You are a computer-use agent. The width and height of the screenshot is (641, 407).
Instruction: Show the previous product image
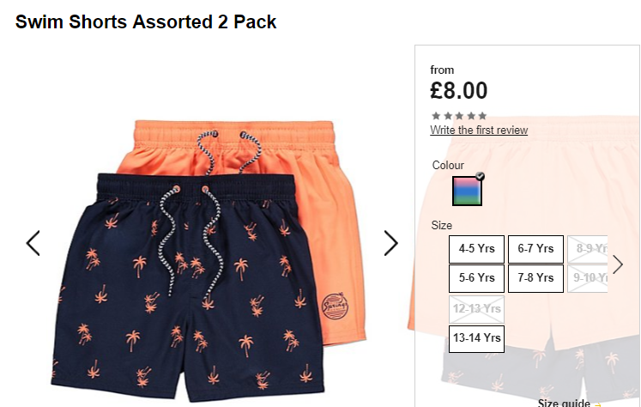tap(33, 243)
